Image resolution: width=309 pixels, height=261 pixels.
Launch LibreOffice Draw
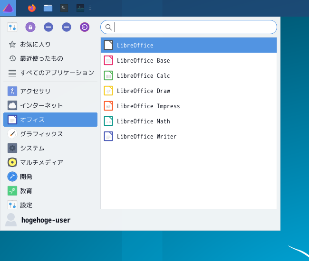point(189,91)
